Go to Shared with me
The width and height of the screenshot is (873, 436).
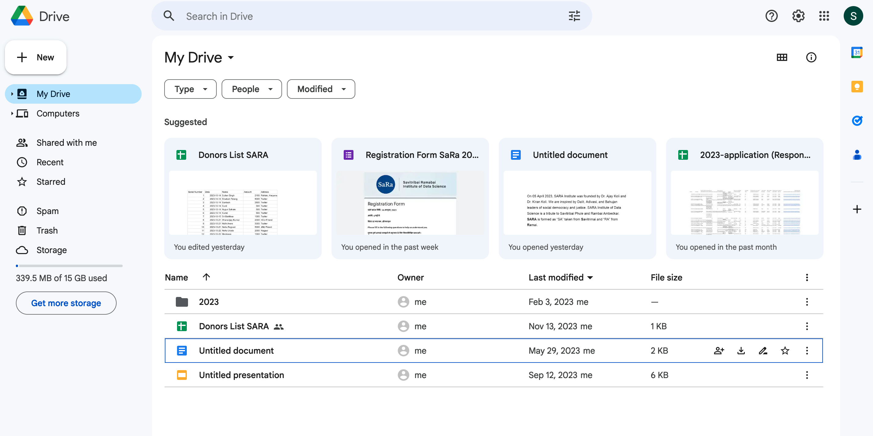click(67, 142)
